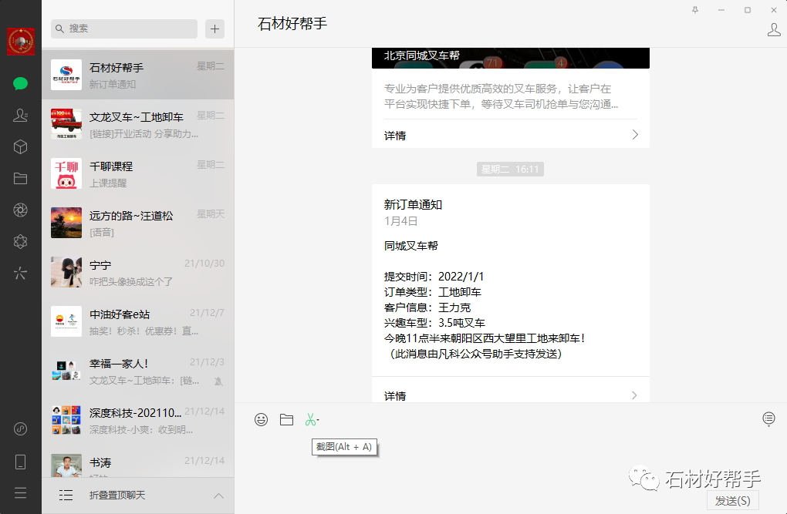Click the 千聊课程 avatar thumbnail
Screen dimensions: 787x514
pos(66,173)
